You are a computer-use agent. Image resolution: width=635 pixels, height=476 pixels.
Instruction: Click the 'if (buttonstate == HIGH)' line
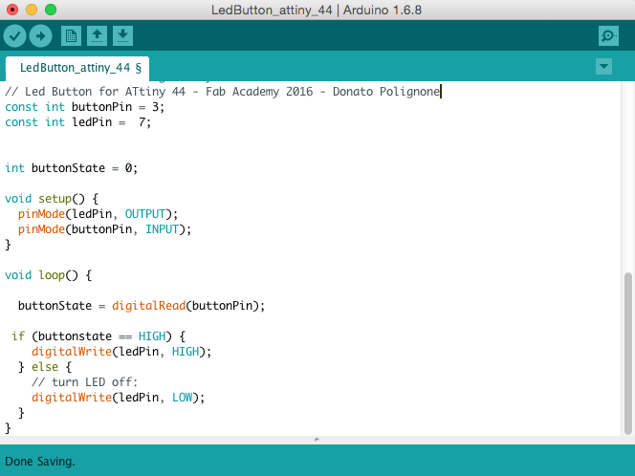tap(99, 336)
